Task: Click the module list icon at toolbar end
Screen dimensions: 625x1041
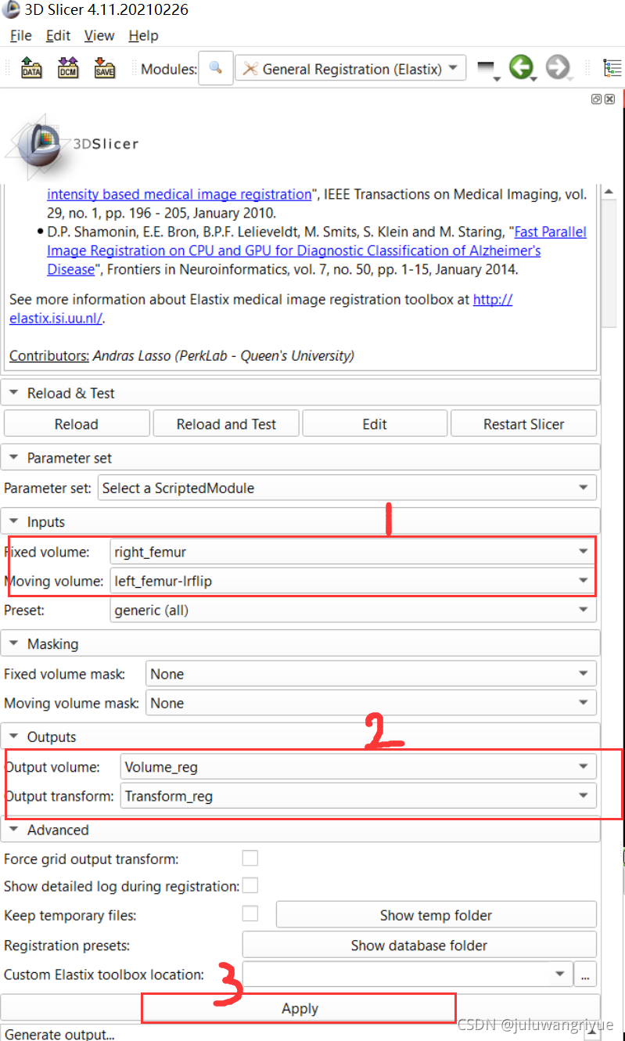Action: 612,68
